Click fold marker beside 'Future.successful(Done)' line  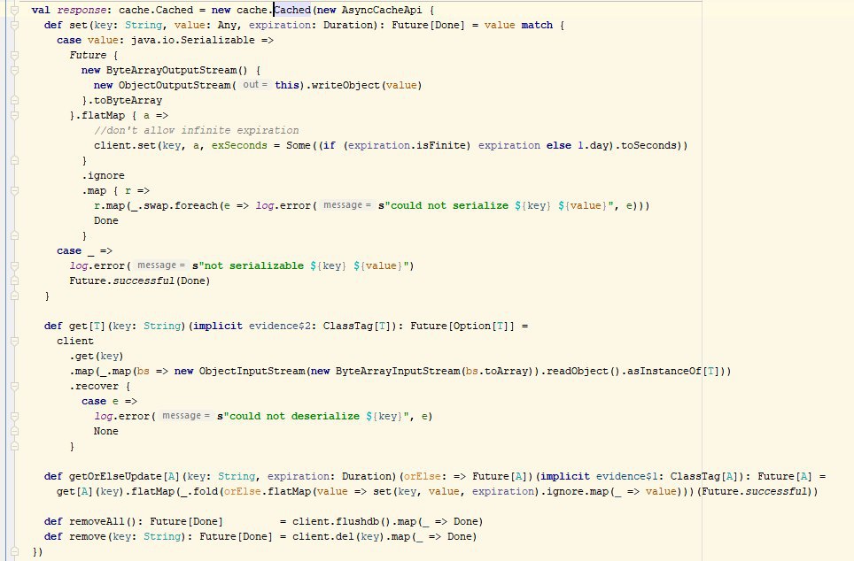pyautogui.click(x=15, y=280)
